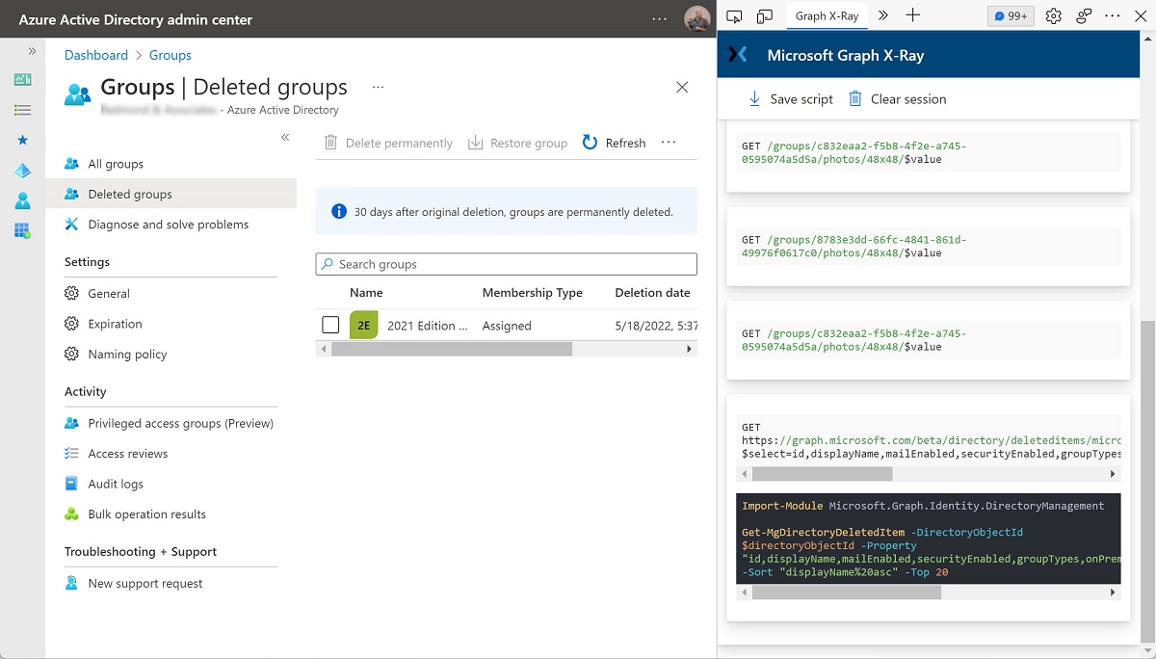The image size is (1156, 659).
Task: Switch to the Graph X-Ray tab
Action: tap(828, 15)
